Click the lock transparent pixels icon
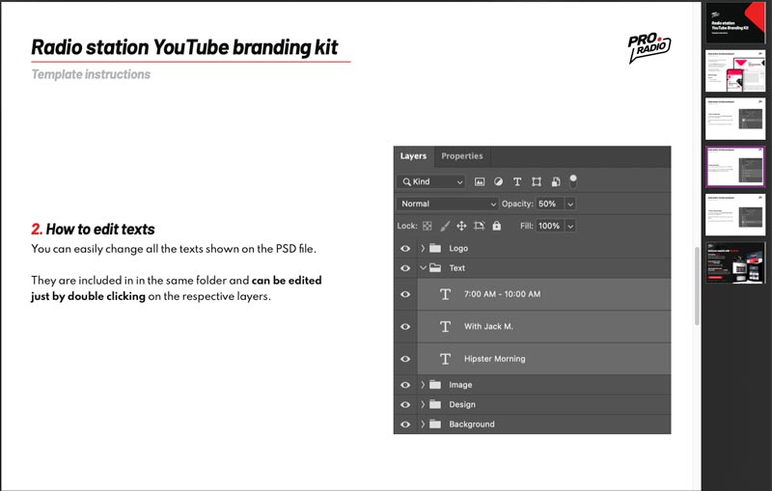 (x=427, y=226)
